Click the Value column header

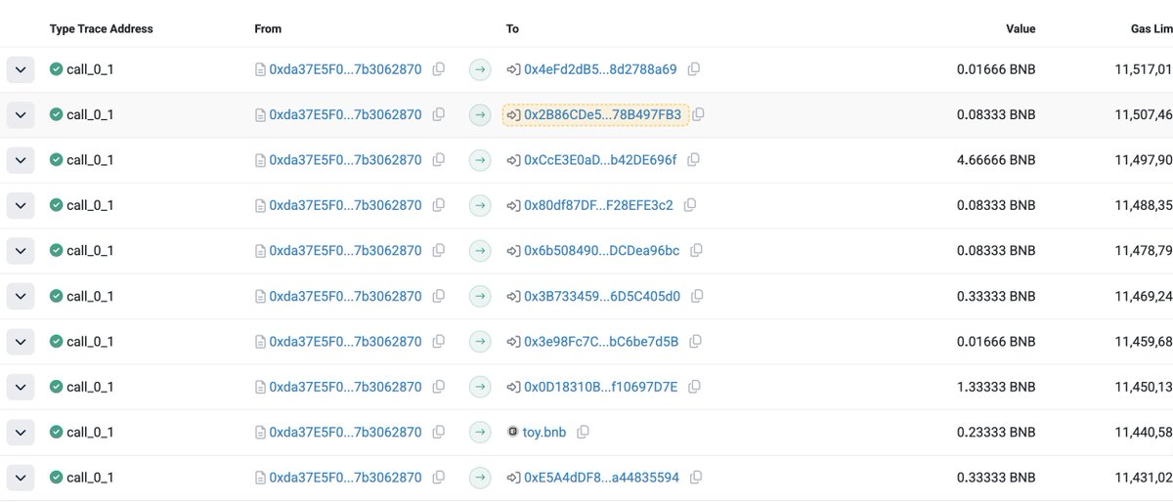(x=1021, y=29)
